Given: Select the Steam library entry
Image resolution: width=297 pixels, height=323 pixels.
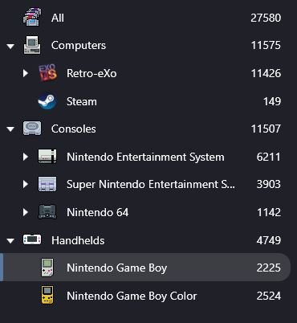Looking at the screenshot, I should (x=146, y=101).
